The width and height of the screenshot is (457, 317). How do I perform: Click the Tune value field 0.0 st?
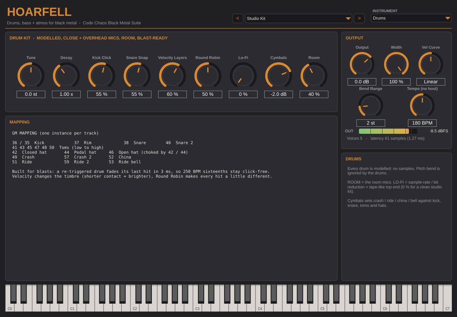(31, 94)
